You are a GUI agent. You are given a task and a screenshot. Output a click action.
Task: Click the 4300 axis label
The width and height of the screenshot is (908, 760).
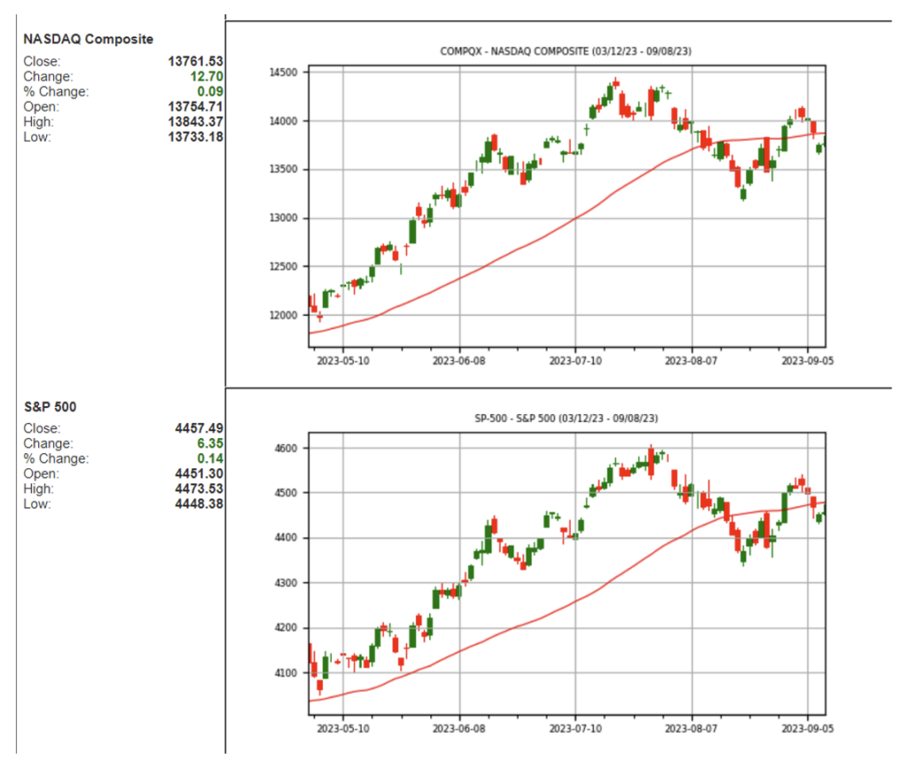tap(286, 583)
